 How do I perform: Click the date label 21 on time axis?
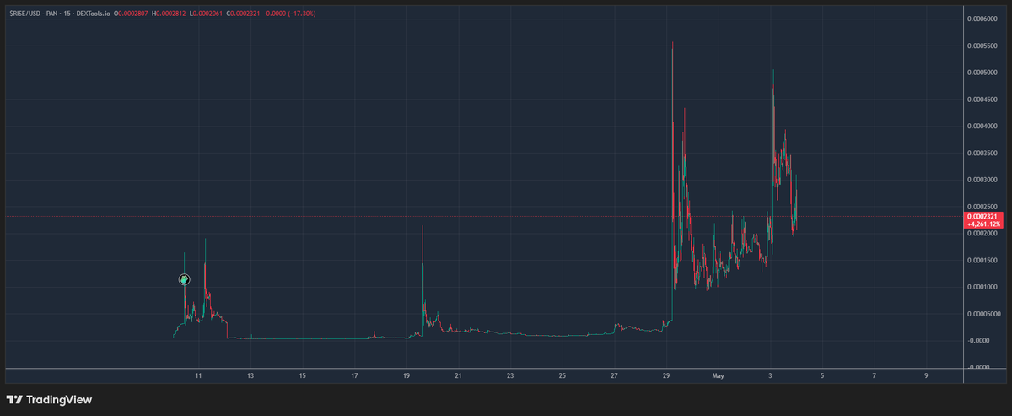click(x=458, y=375)
